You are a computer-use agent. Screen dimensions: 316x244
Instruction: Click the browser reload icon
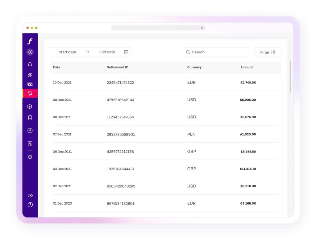202,28
